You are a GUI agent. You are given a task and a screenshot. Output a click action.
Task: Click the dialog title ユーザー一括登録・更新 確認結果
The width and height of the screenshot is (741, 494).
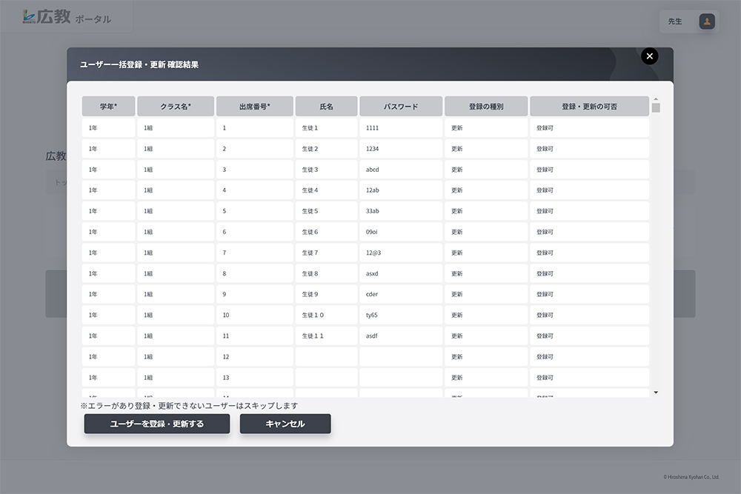(139, 64)
